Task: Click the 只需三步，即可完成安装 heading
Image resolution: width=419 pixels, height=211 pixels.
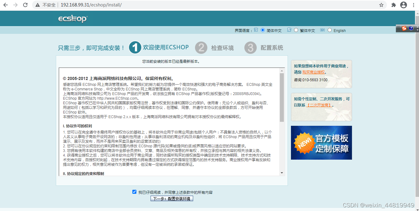Action: (91, 48)
